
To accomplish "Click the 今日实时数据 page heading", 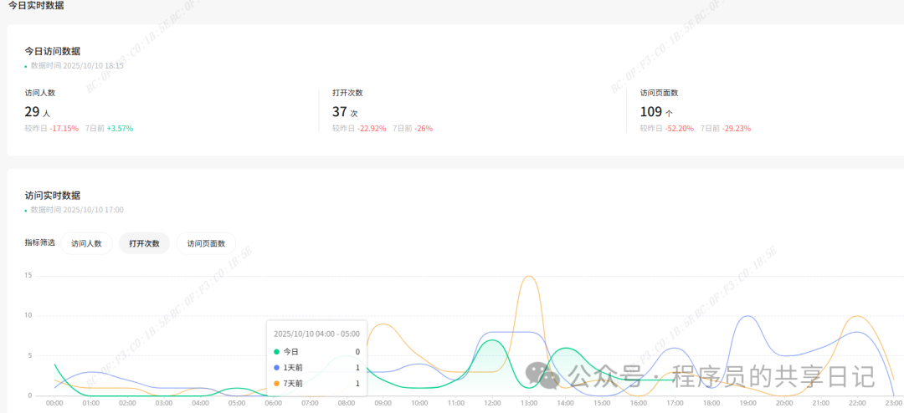I will (x=36, y=6).
